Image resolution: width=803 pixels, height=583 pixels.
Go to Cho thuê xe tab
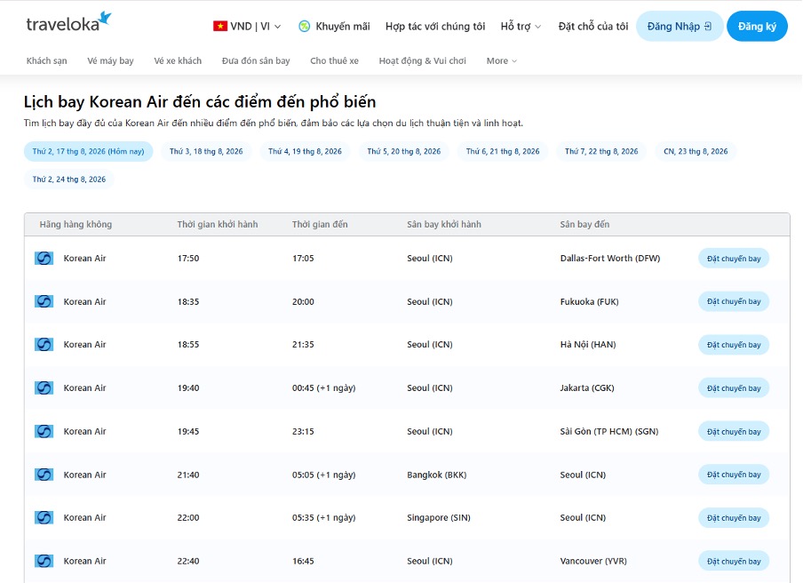[334, 61]
